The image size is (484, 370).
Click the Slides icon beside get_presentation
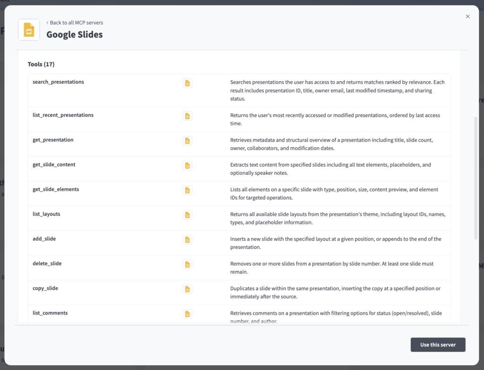click(x=187, y=141)
